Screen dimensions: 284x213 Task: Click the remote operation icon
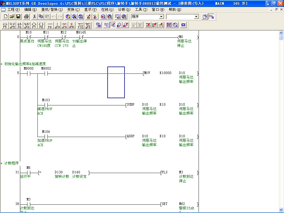[118, 17]
